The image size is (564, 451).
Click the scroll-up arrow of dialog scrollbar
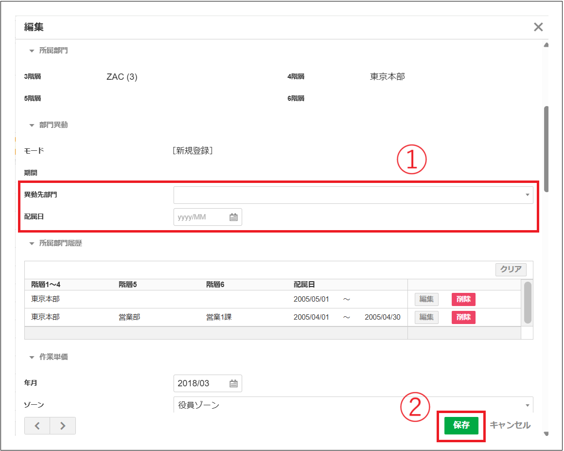tap(546, 45)
